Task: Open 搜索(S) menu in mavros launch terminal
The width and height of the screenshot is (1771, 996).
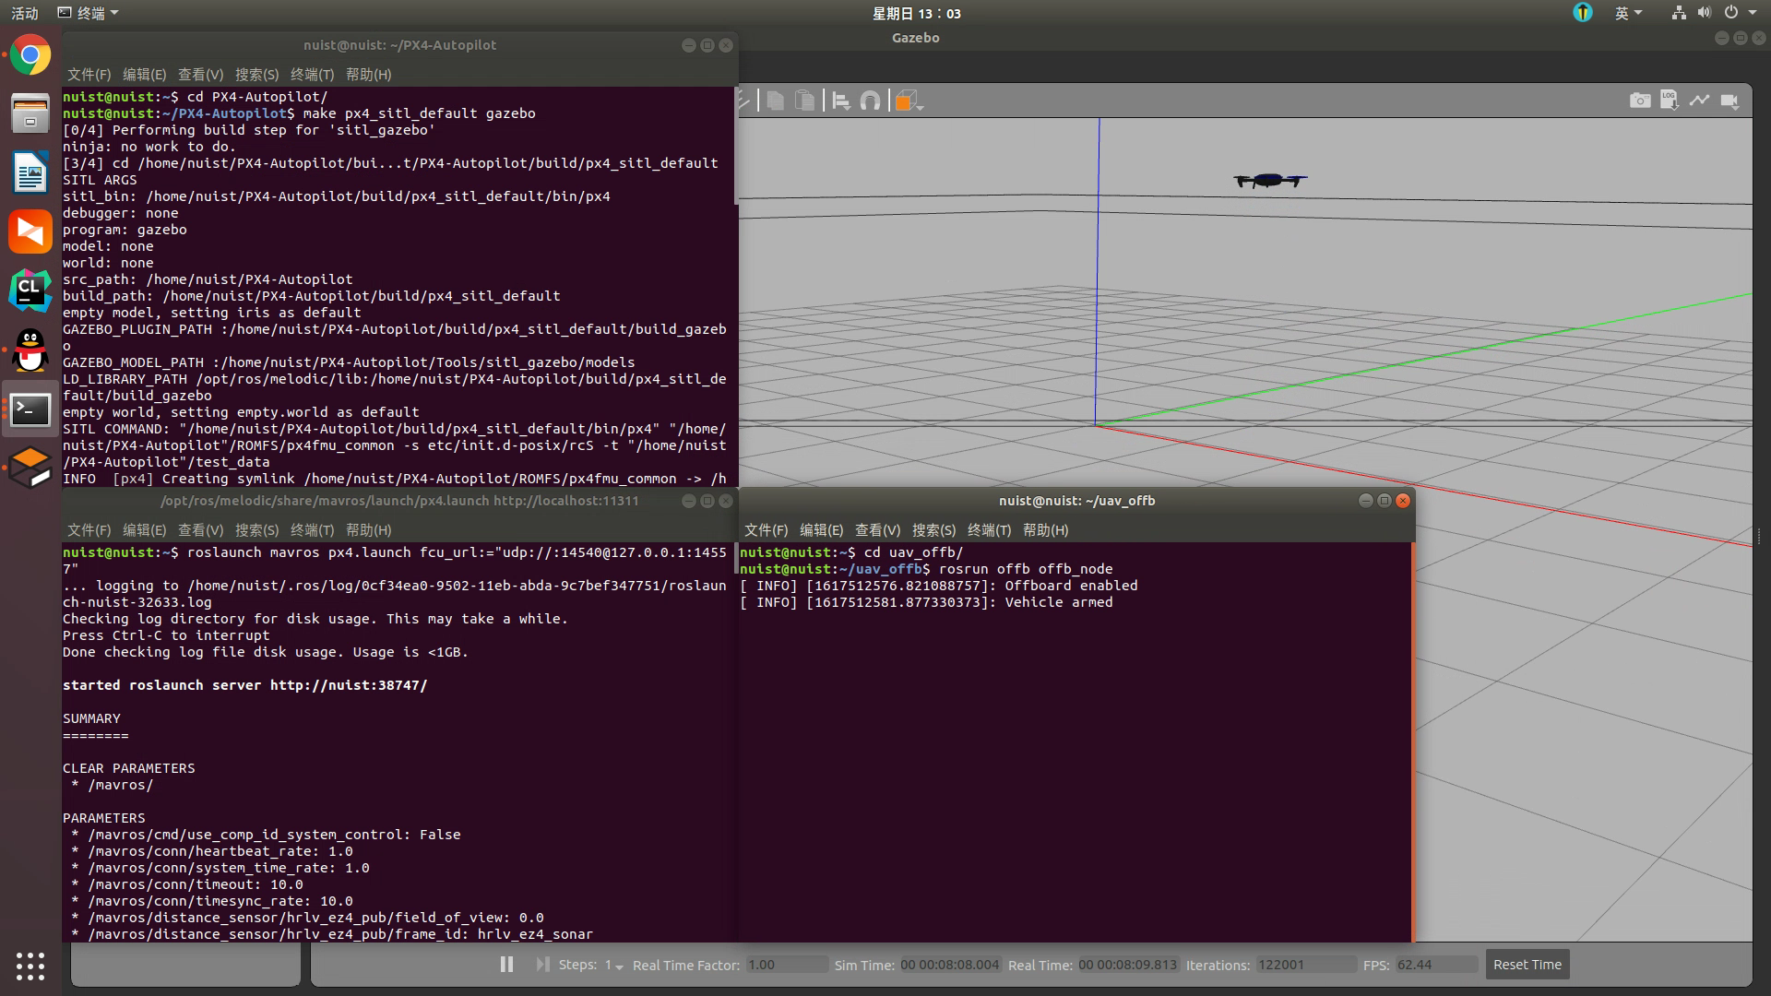Action: click(x=256, y=530)
